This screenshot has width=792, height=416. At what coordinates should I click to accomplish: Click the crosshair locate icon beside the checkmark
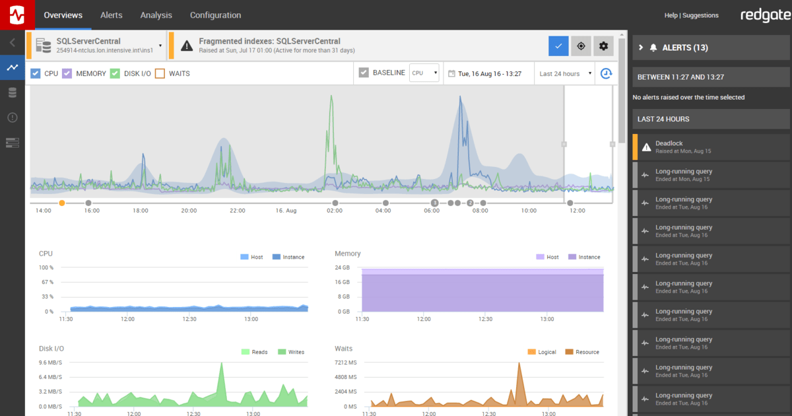click(581, 46)
